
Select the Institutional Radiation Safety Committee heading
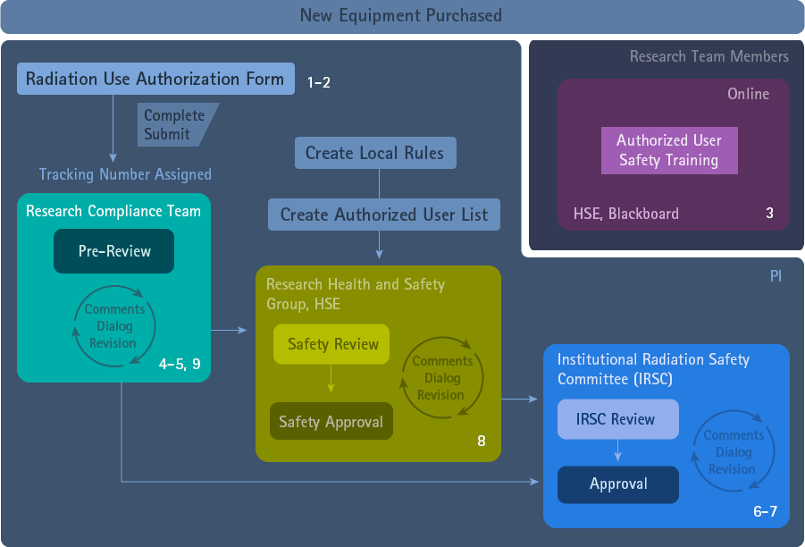coord(653,367)
